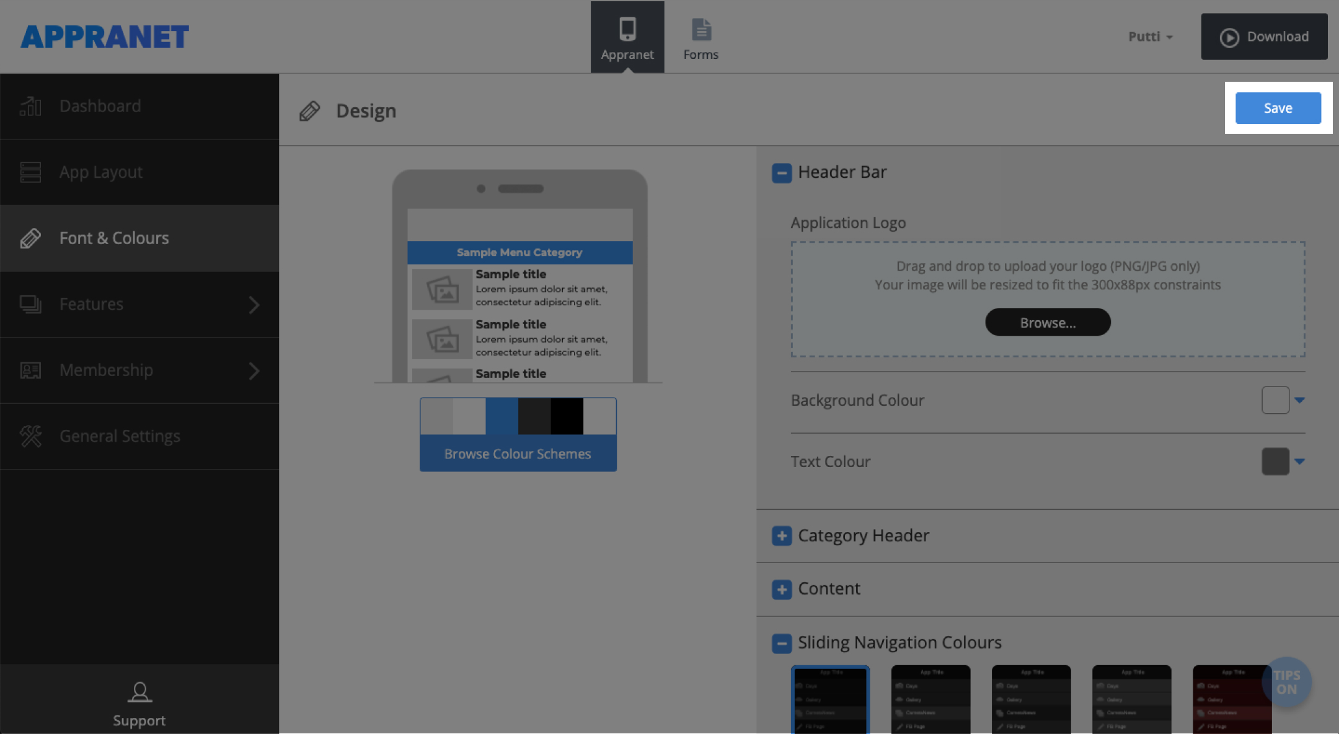Click the APPRANET logo
Image resolution: width=1339 pixels, height=734 pixels.
105,37
